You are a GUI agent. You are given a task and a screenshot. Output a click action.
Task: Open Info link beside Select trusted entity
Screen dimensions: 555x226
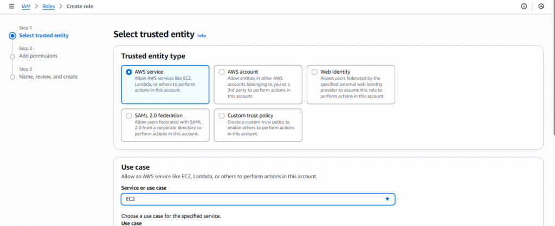202,36
